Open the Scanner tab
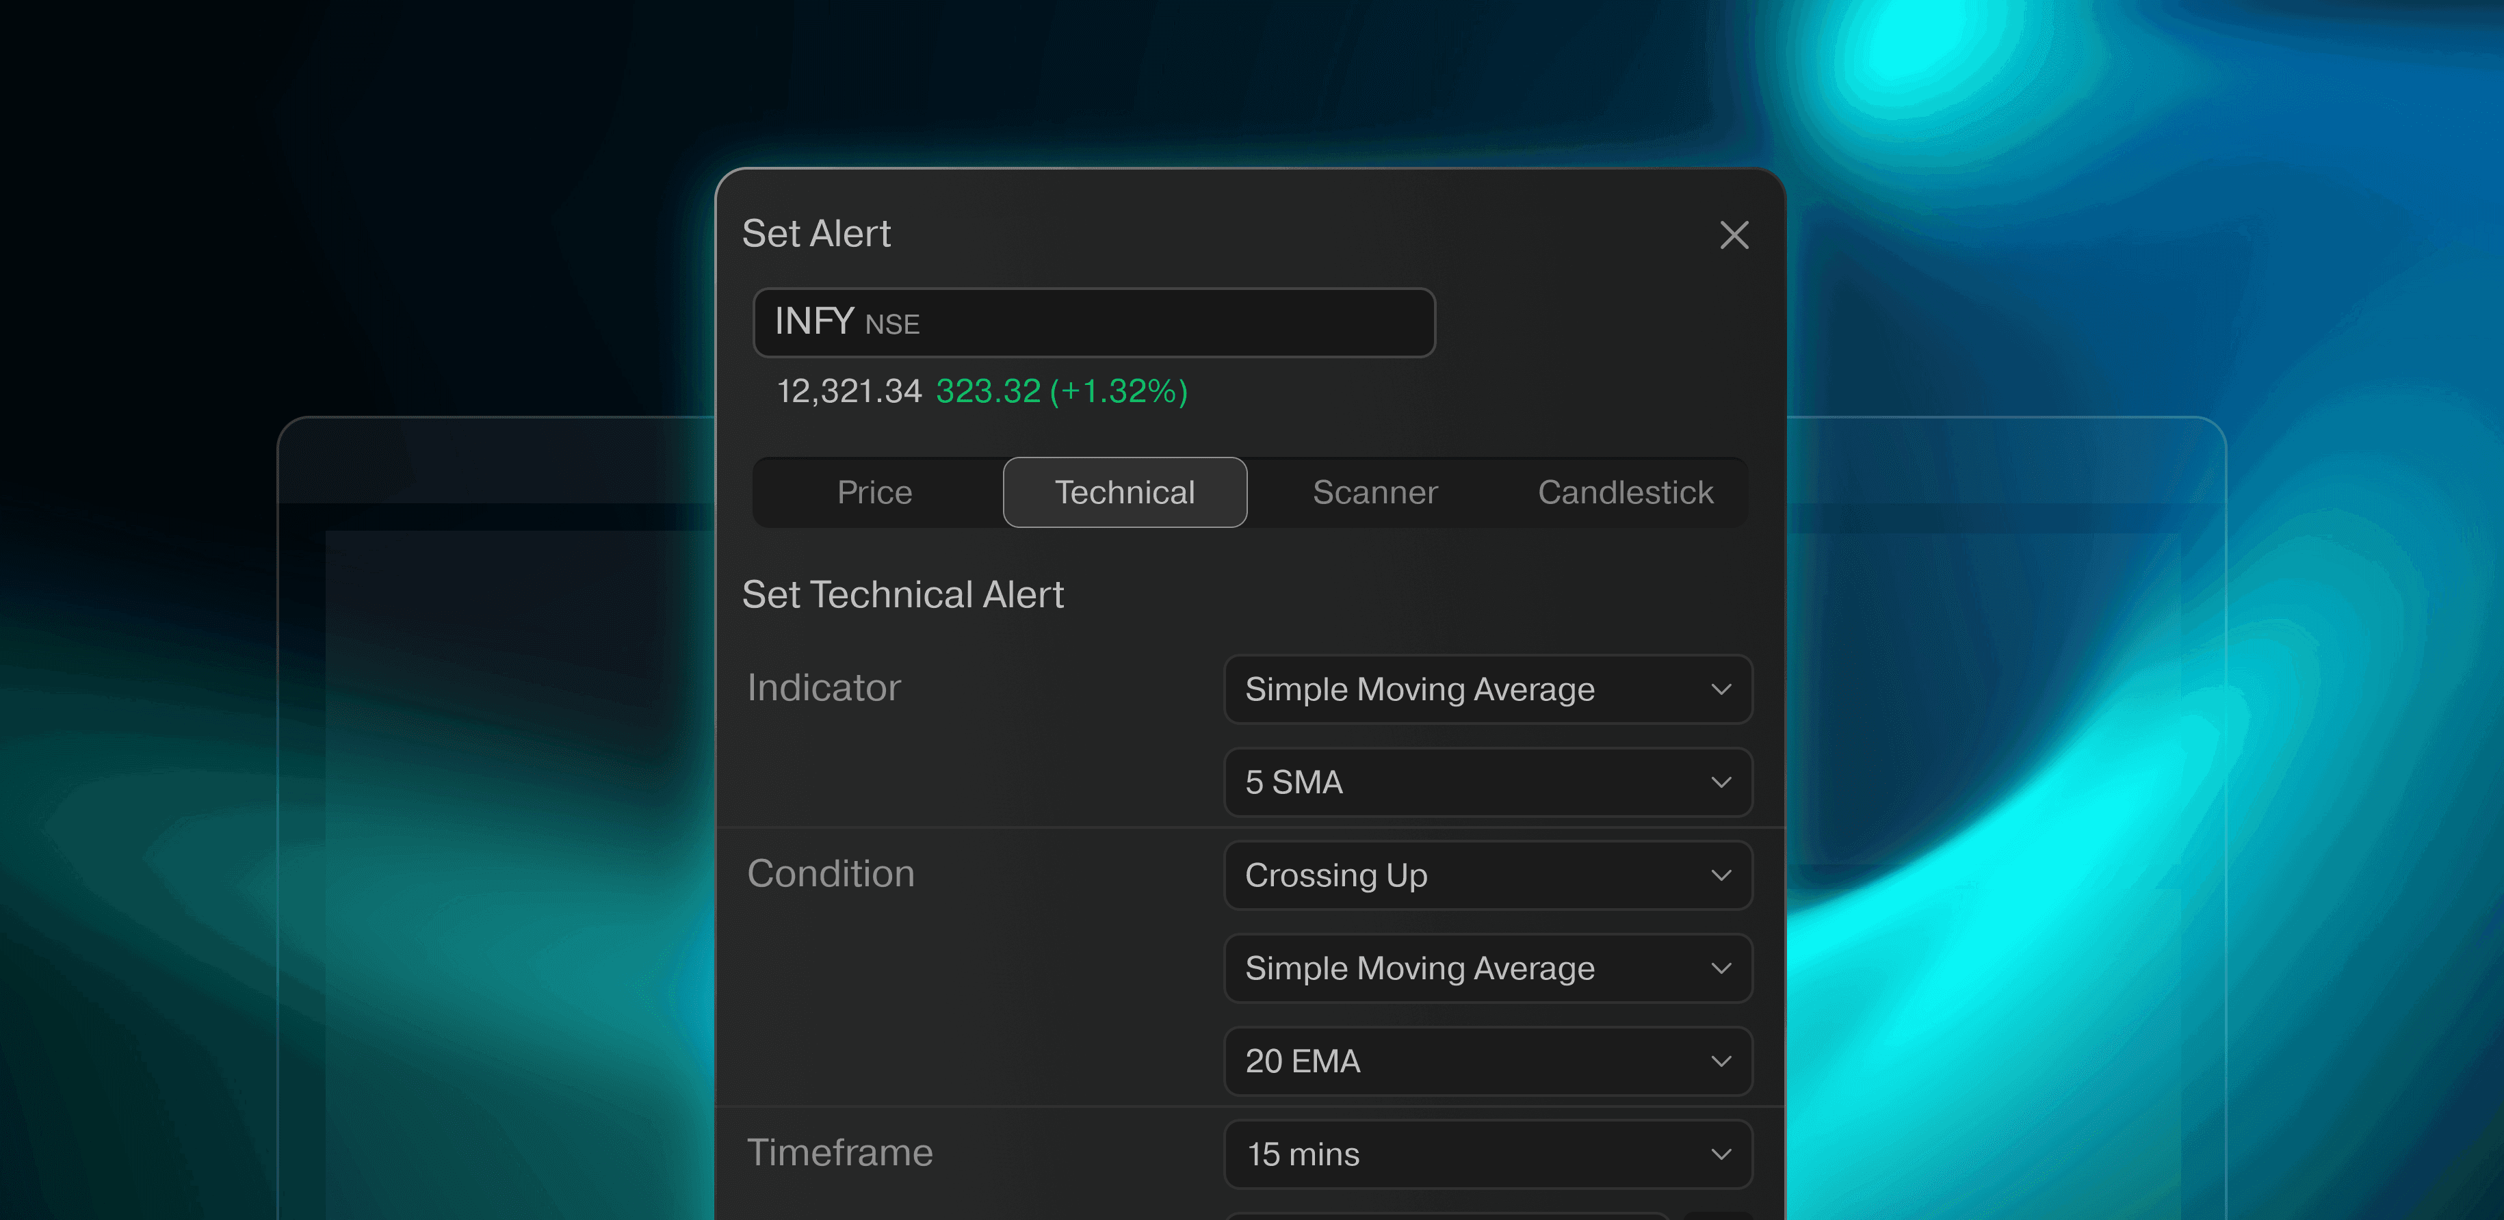Viewport: 2504px width, 1220px height. 1374,492
